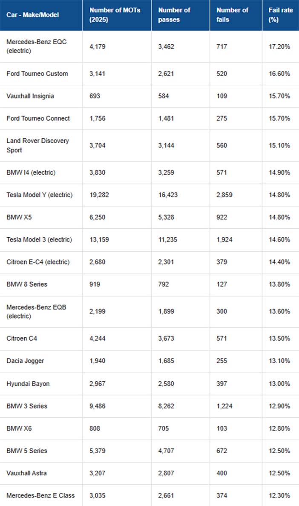Select the Land Rover Discovery Sport cell
The width and height of the screenshot is (299, 506).
(37, 145)
